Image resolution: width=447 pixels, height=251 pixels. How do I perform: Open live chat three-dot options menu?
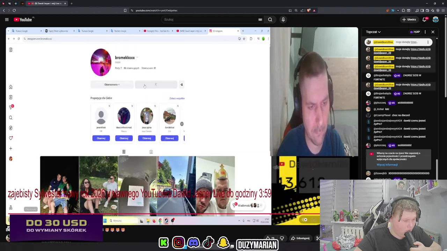(x=425, y=32)
